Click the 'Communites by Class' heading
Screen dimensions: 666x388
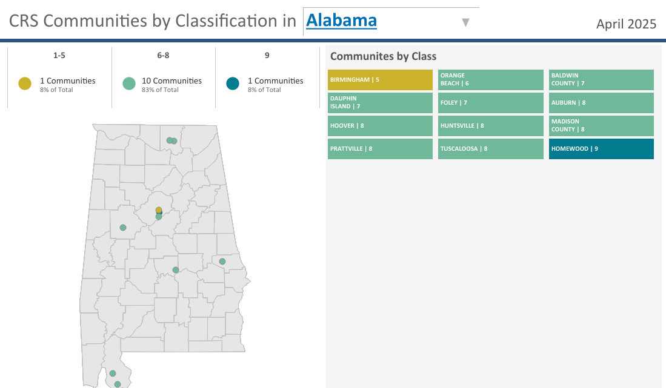(x=383, y=56)
